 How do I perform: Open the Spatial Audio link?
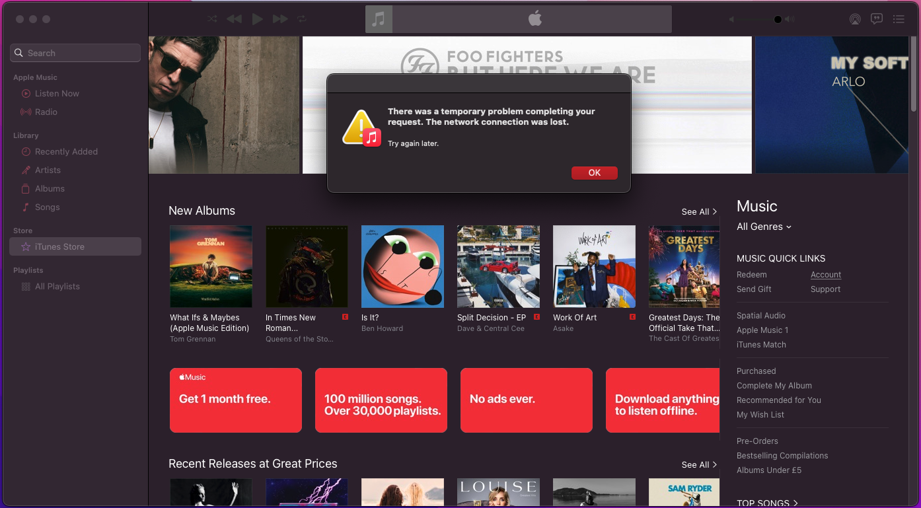coord(761,316)
